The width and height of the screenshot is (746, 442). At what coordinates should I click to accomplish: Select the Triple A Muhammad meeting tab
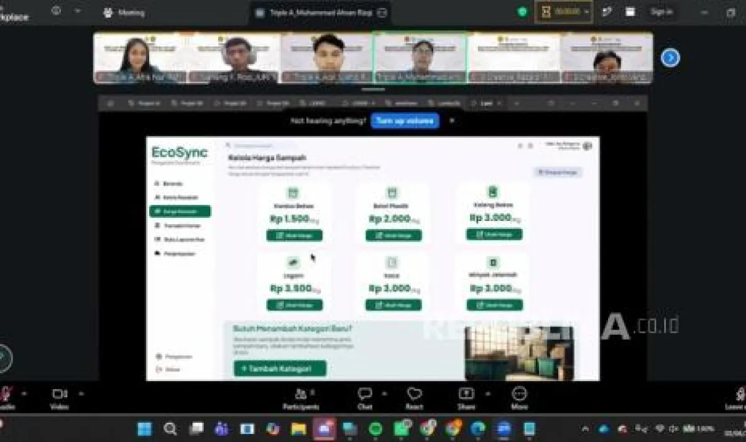point(320,12)
